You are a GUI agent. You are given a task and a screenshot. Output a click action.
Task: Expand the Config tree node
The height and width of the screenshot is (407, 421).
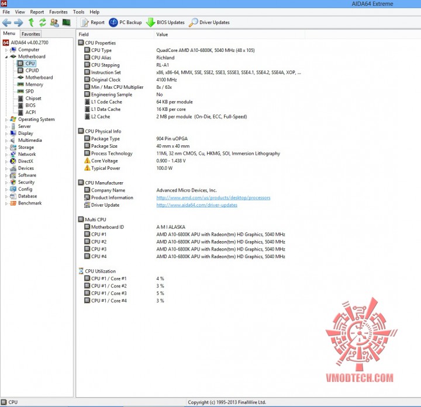pos(6,189)
